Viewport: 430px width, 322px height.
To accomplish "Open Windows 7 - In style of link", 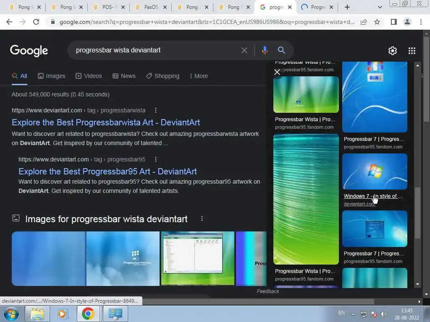I will (373, 196).
